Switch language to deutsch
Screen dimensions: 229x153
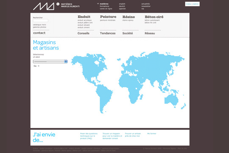[122, 6]
